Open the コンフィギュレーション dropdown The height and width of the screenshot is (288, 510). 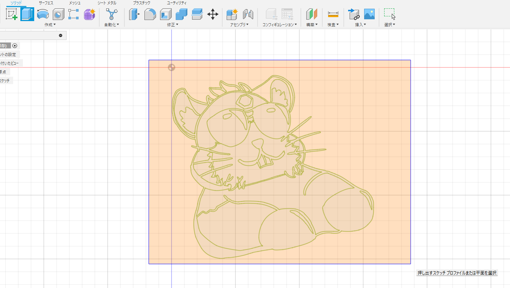(280, 25)
